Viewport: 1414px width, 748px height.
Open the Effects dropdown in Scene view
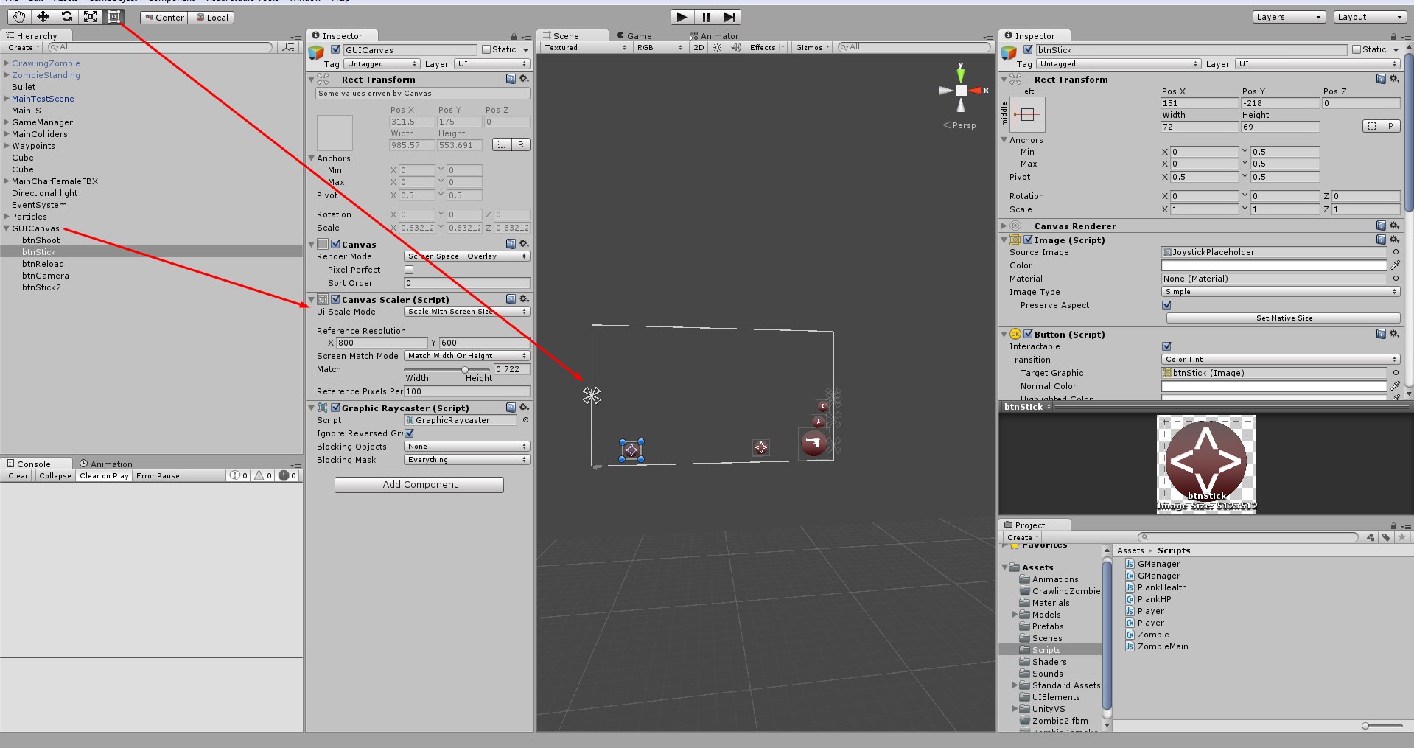coord(767,47)
